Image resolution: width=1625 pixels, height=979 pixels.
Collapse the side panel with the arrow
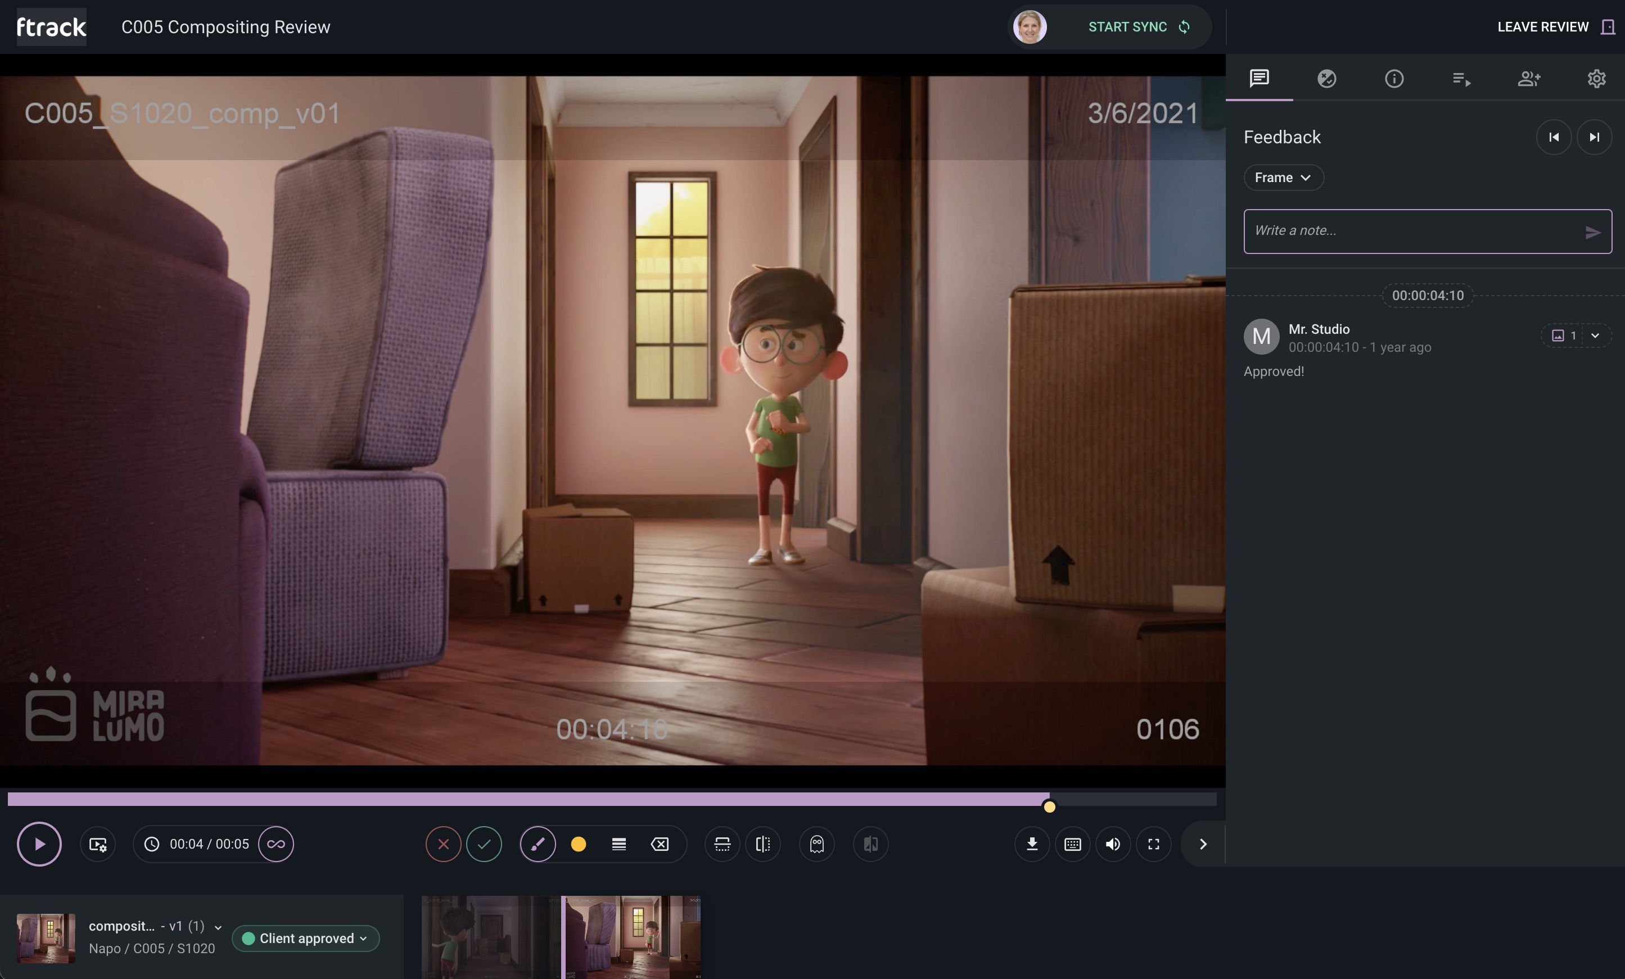[1203, 844]
